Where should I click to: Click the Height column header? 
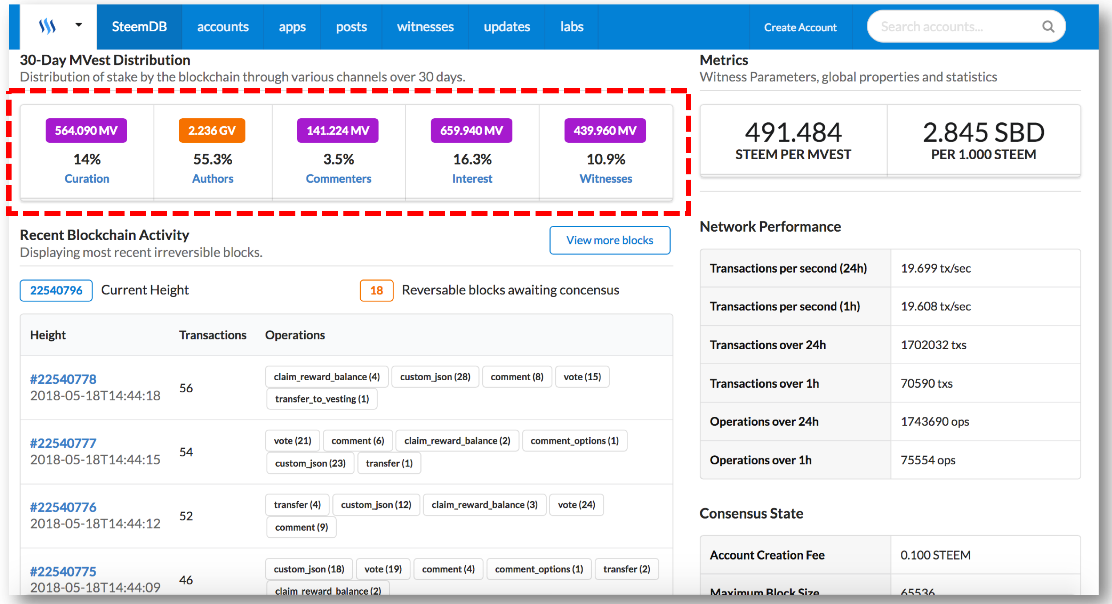pos(48,335)
